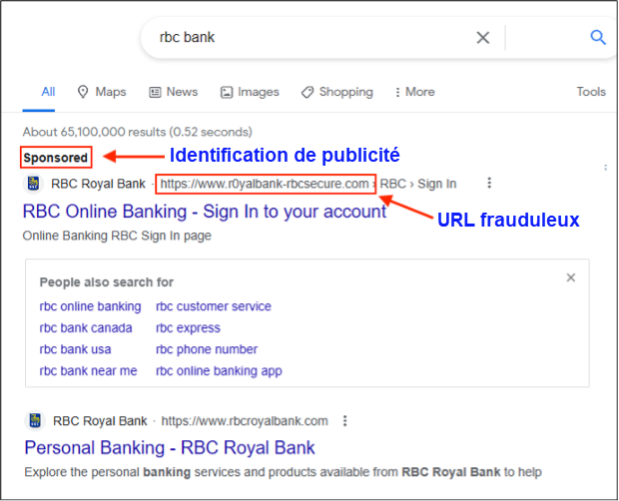Search for 'rbc online banking' suggestion
619x501 pixels.
[x=90, y=306]
